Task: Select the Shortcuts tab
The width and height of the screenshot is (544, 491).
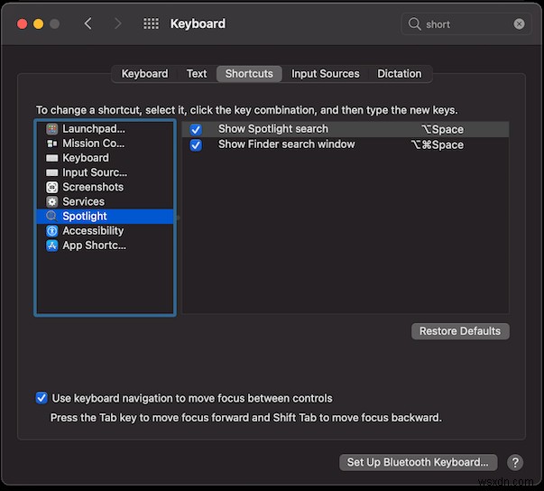Action: [x=249, y=74]
